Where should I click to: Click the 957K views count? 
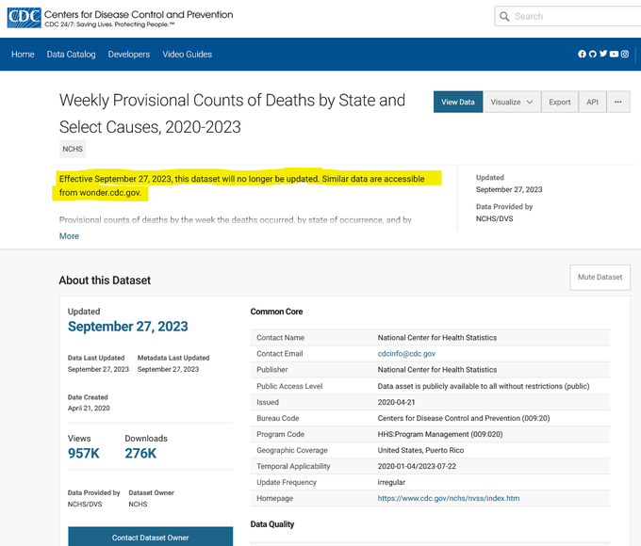[83, 454]
